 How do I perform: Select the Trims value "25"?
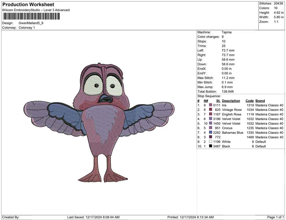tap(223, 46)
